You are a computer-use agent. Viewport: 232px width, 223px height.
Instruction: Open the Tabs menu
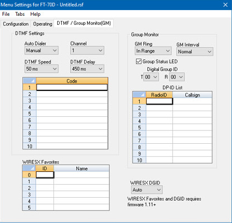click(x=20, y=14)
